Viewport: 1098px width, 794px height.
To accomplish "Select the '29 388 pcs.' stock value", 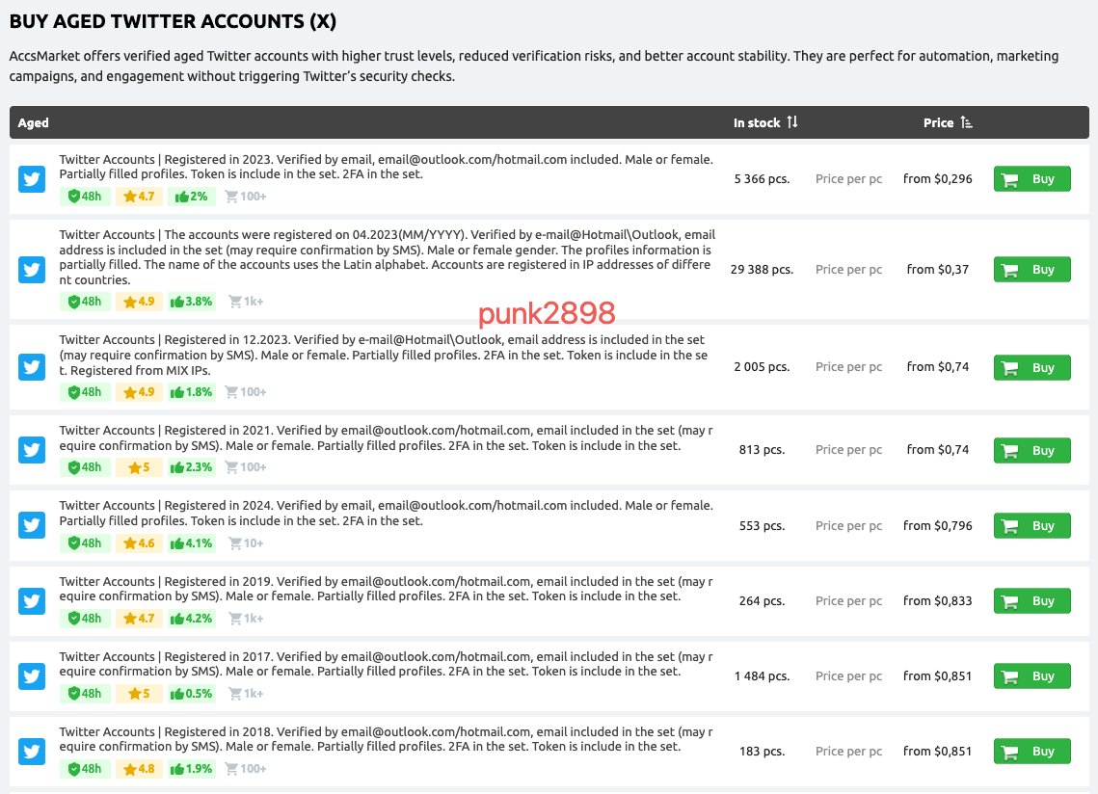I will (762, 270).
